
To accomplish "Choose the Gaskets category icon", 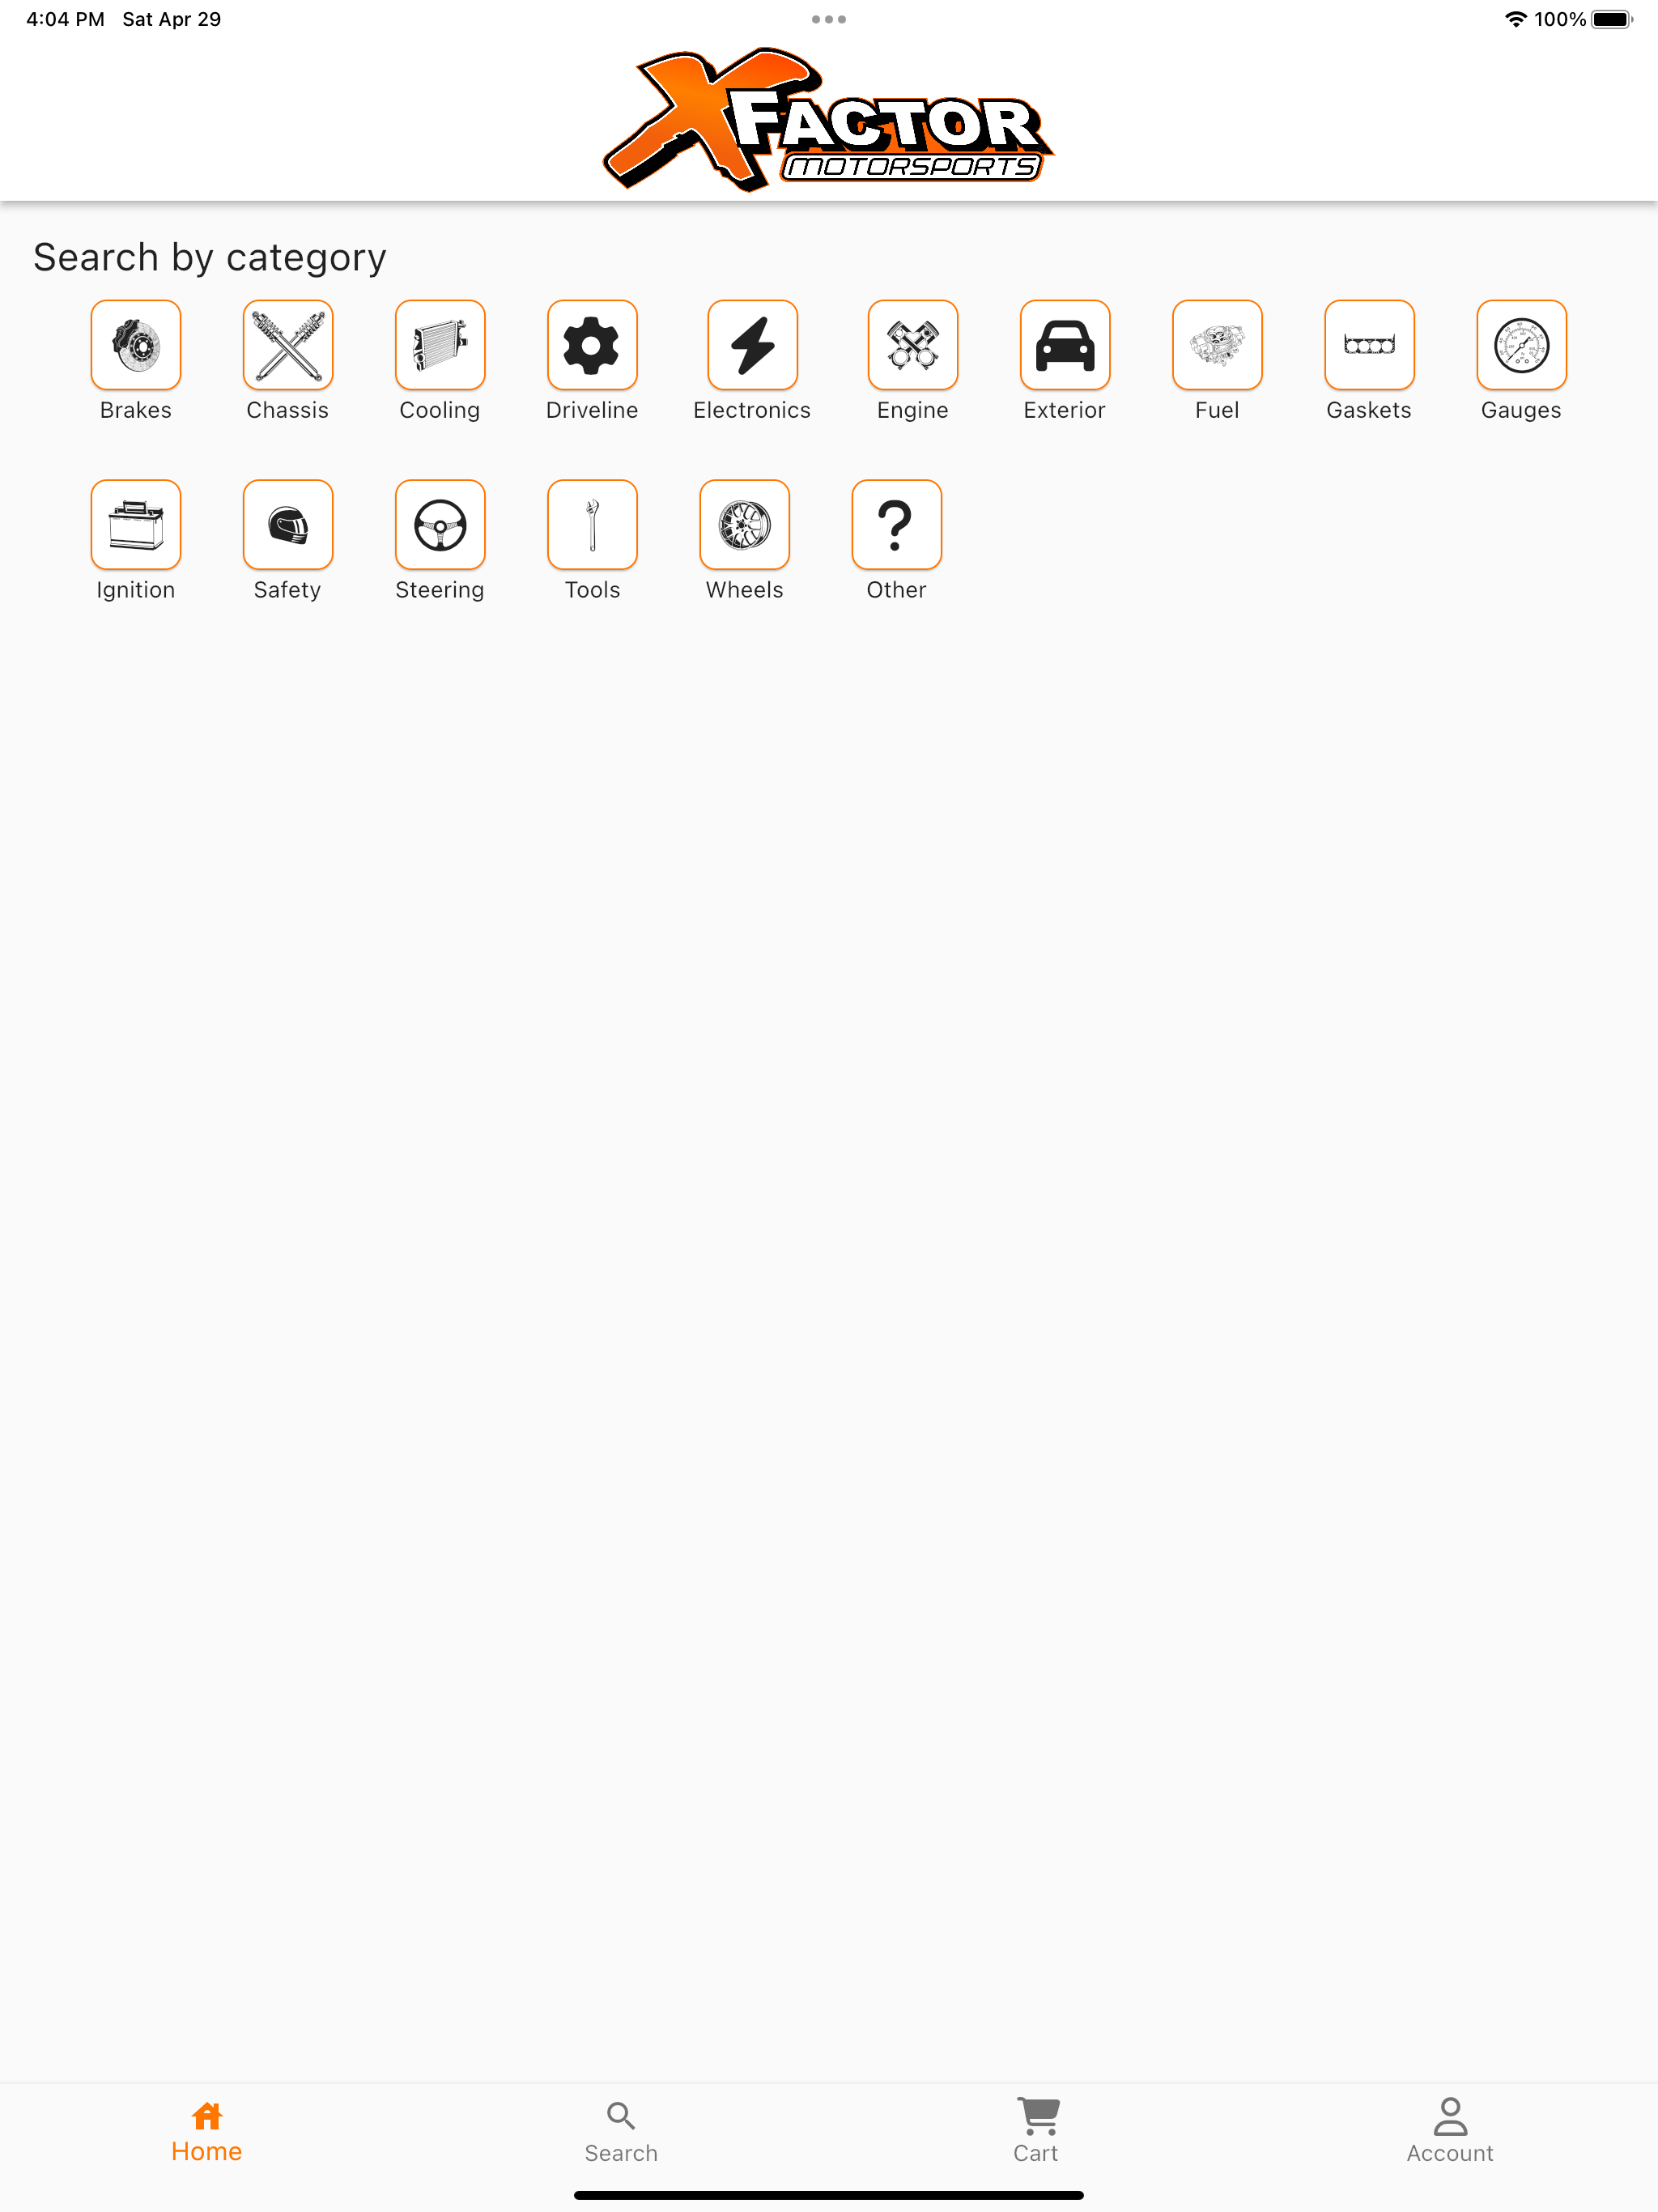I will tap(1369, 345).
